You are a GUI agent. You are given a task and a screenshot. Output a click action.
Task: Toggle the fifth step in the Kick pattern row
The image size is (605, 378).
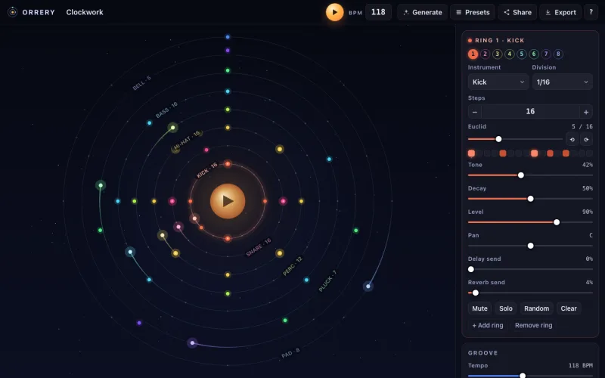point(503,153)
